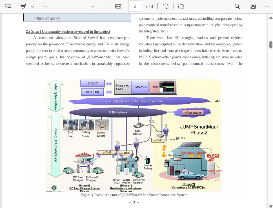273x208 pixels.
Task: Zoom out with the minus button
Action: 93,6
